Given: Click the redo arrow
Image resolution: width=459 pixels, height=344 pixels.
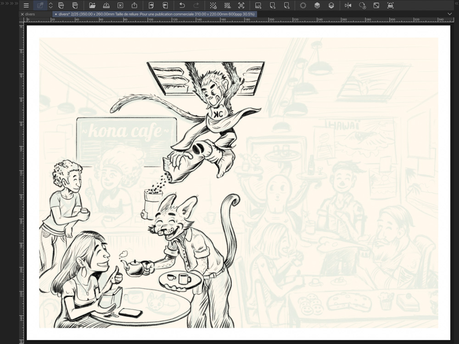Looking at the screenshot, I should 196,6.
